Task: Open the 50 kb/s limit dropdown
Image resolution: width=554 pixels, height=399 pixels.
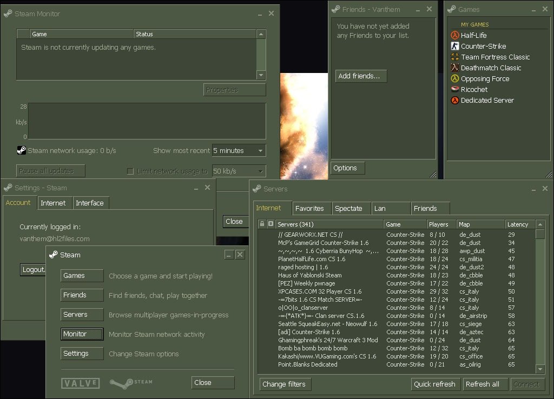Action: tap(239, 171)
